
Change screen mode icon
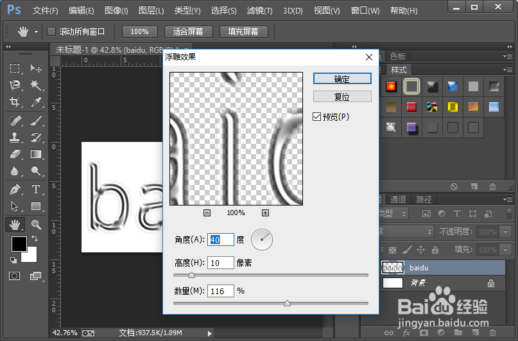tap(35, 276)
